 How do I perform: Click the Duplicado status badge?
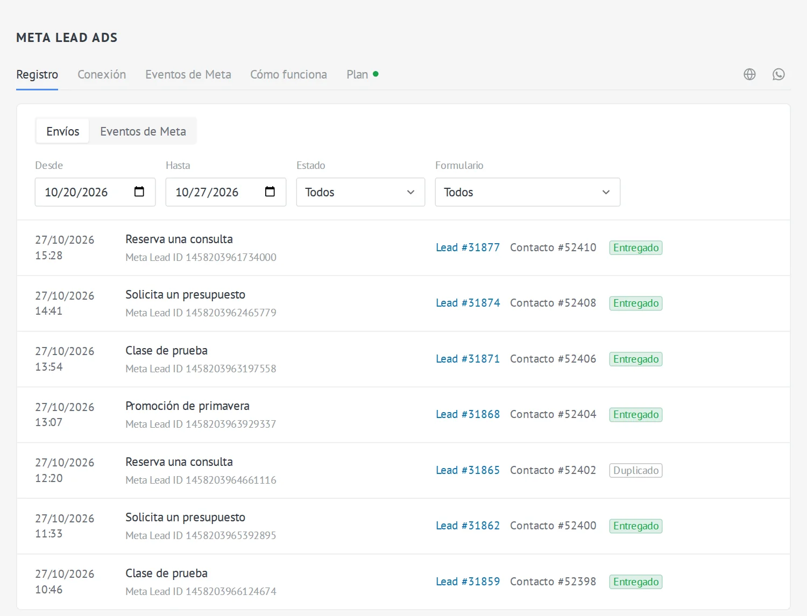click(636, 470)
